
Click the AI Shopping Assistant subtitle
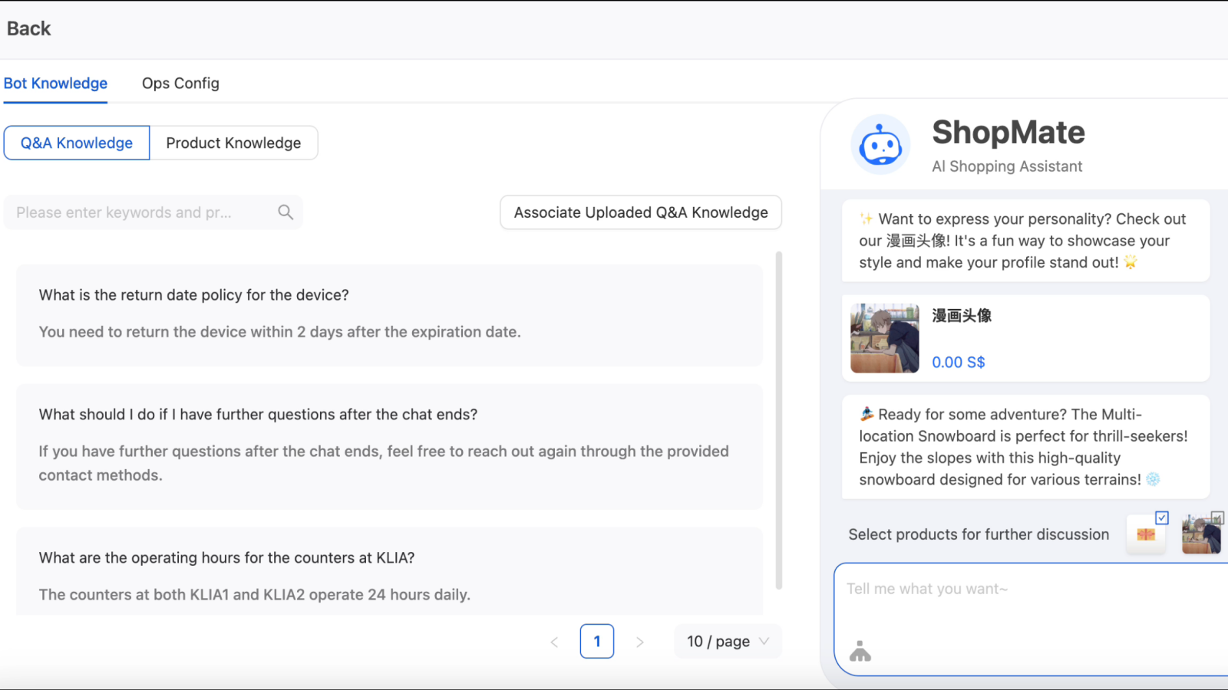click(x=1007, y=166)
